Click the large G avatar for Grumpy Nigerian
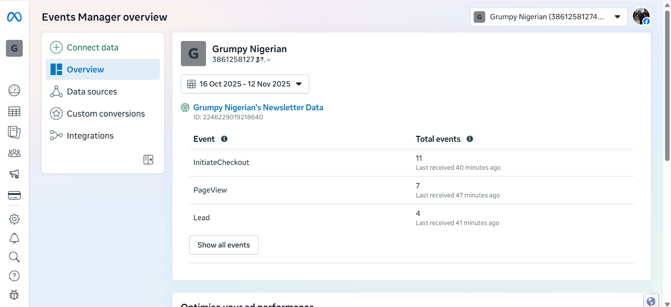Image resolution: width=671 pixels, height=307 pixels. pos(193,54)
